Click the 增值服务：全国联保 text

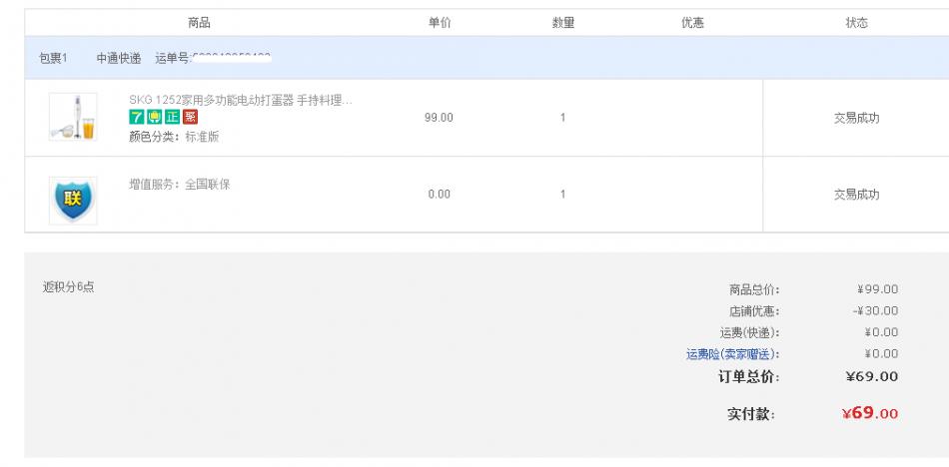tap(179, 185)
